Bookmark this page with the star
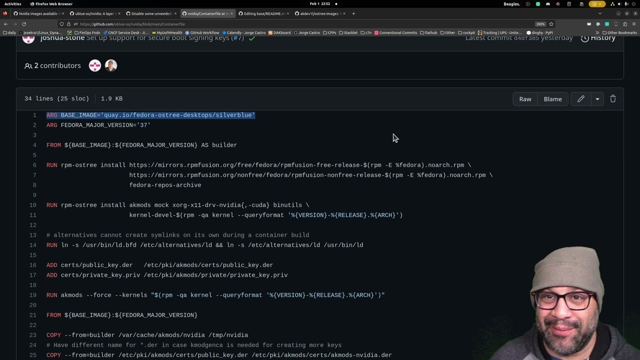The height and width of the screenshot is (360, 640). (x=551, y=24)
